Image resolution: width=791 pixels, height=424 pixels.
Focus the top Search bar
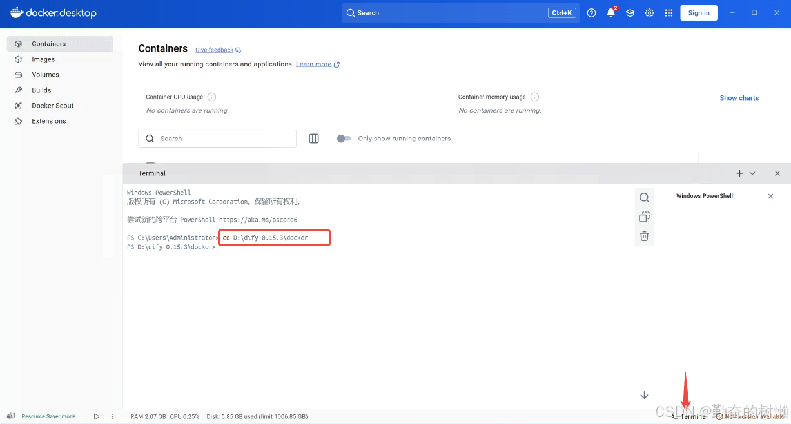(460, 13)
